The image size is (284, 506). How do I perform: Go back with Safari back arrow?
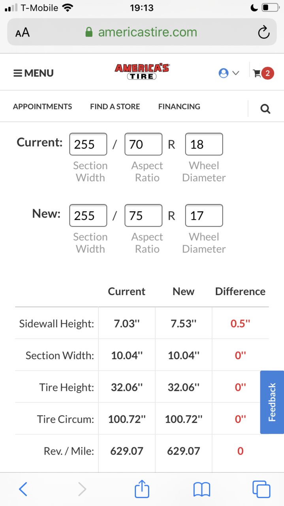(23, 489)
